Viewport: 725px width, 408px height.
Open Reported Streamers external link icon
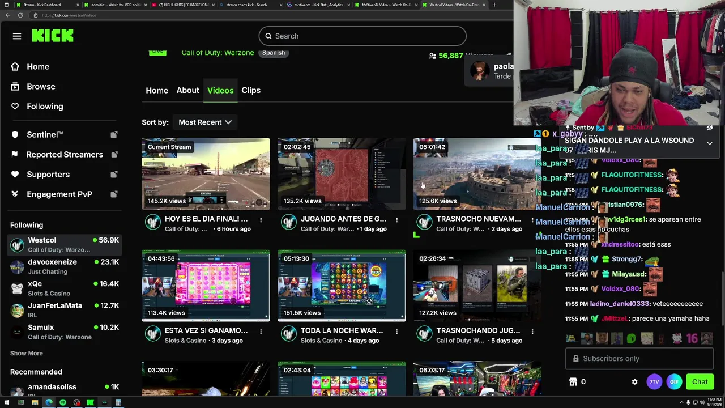pyautogui.click(x=114, y=155)
